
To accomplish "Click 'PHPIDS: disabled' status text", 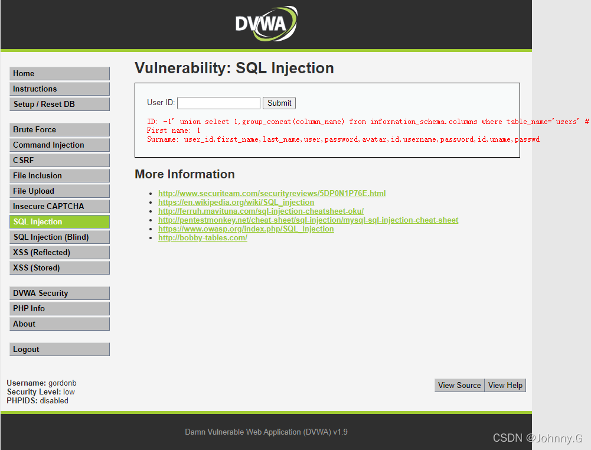I will (x=37, y=401).
